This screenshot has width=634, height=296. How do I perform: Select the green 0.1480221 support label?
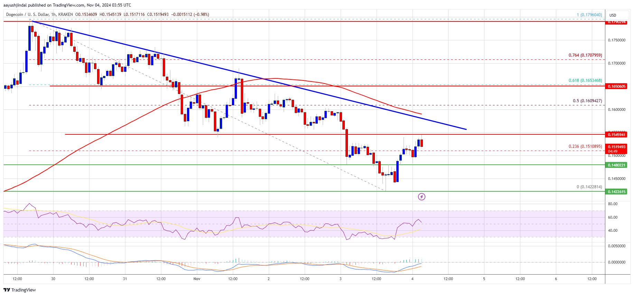617,165
